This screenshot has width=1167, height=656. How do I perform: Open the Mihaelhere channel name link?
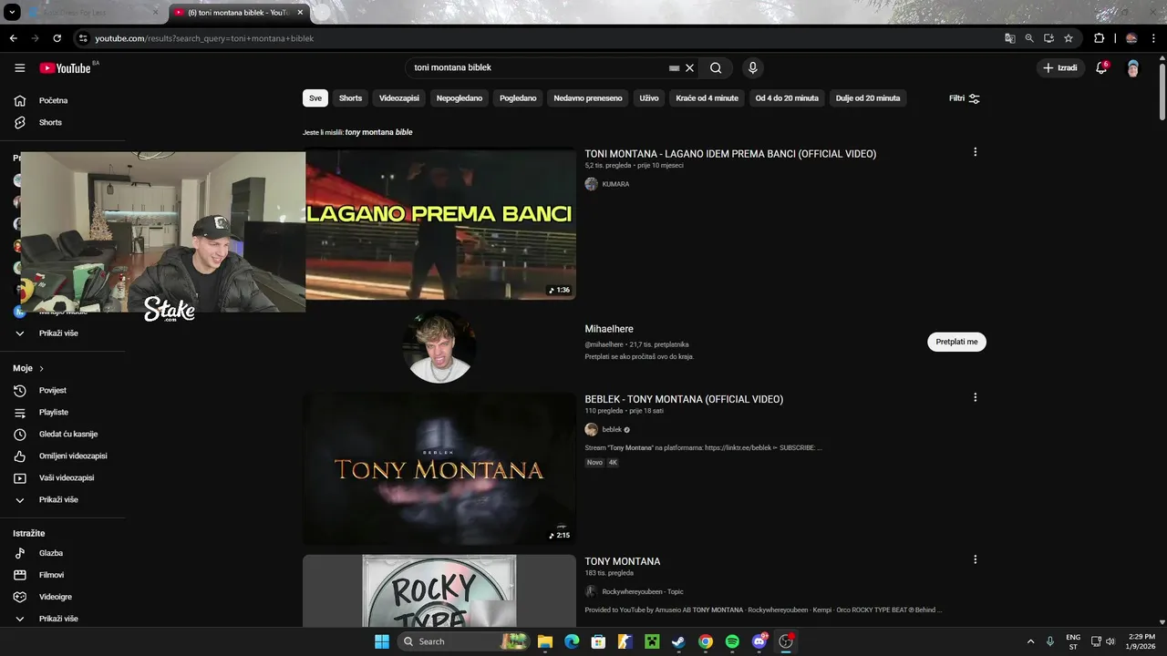click(609, 329)
